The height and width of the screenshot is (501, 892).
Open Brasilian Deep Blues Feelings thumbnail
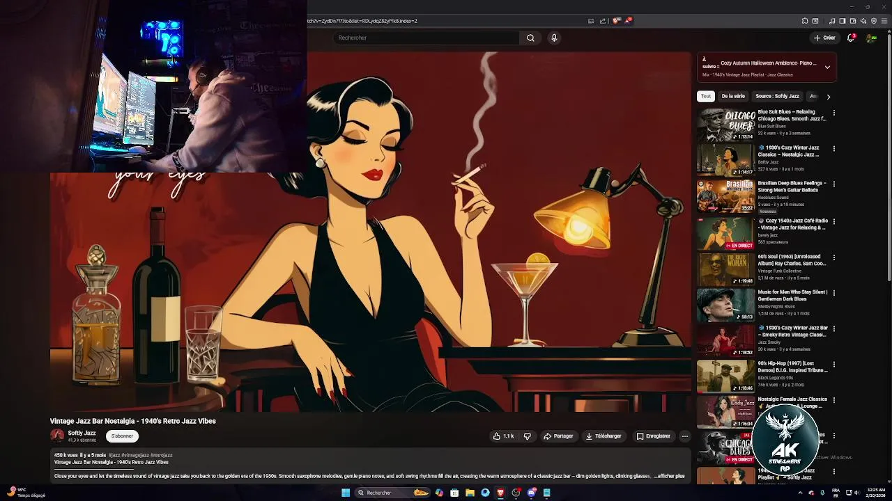[x=725, y=196]
